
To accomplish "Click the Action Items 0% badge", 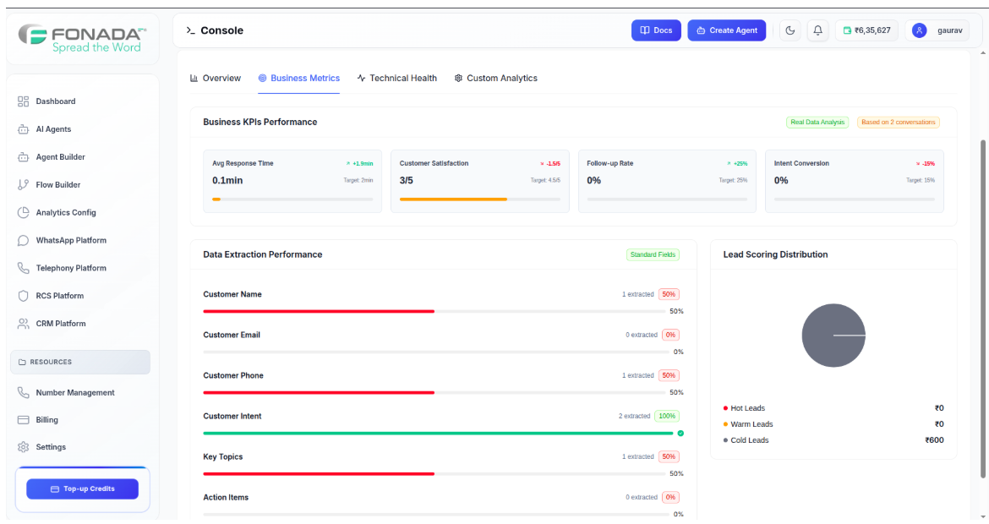I will [670, 498].
